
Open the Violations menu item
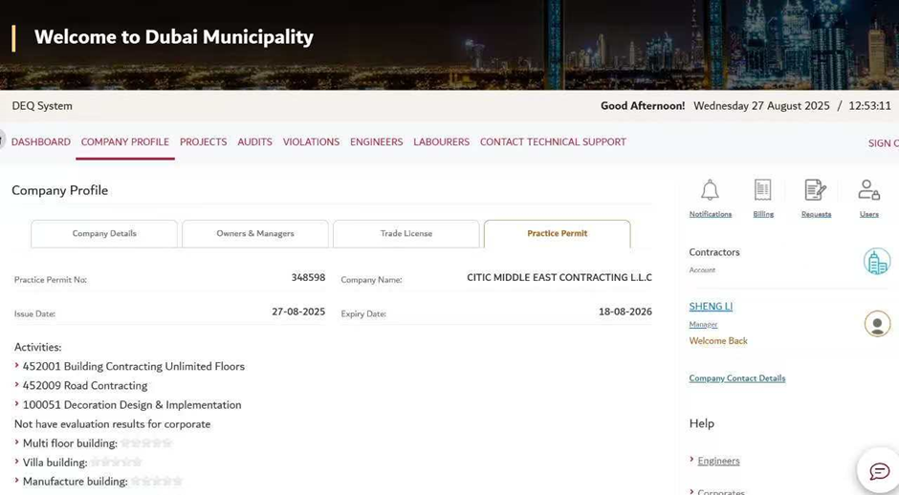(311, 141)
